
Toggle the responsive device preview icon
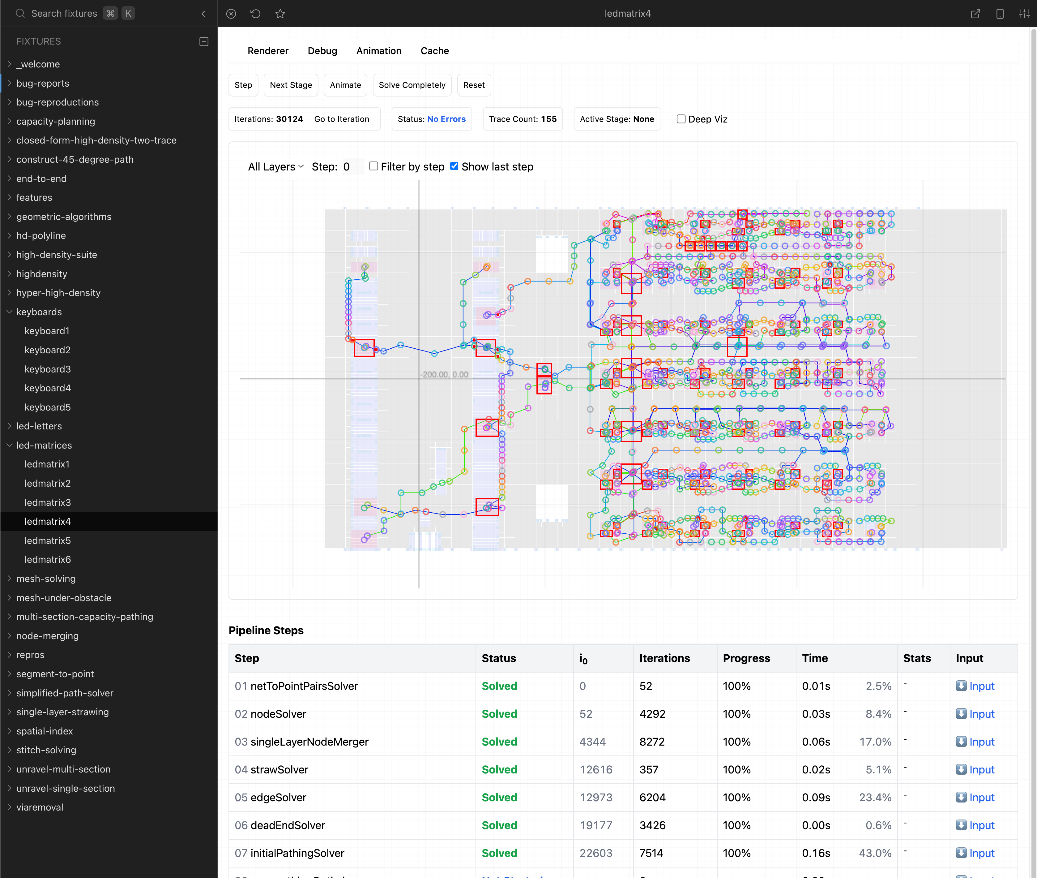tap(1000, 13)
